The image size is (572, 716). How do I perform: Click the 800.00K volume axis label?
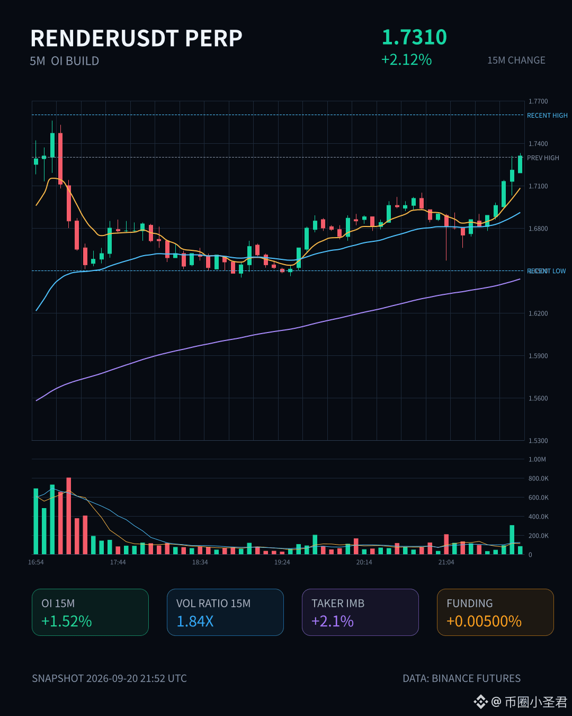pyautogui.click(x=538, y=478)
